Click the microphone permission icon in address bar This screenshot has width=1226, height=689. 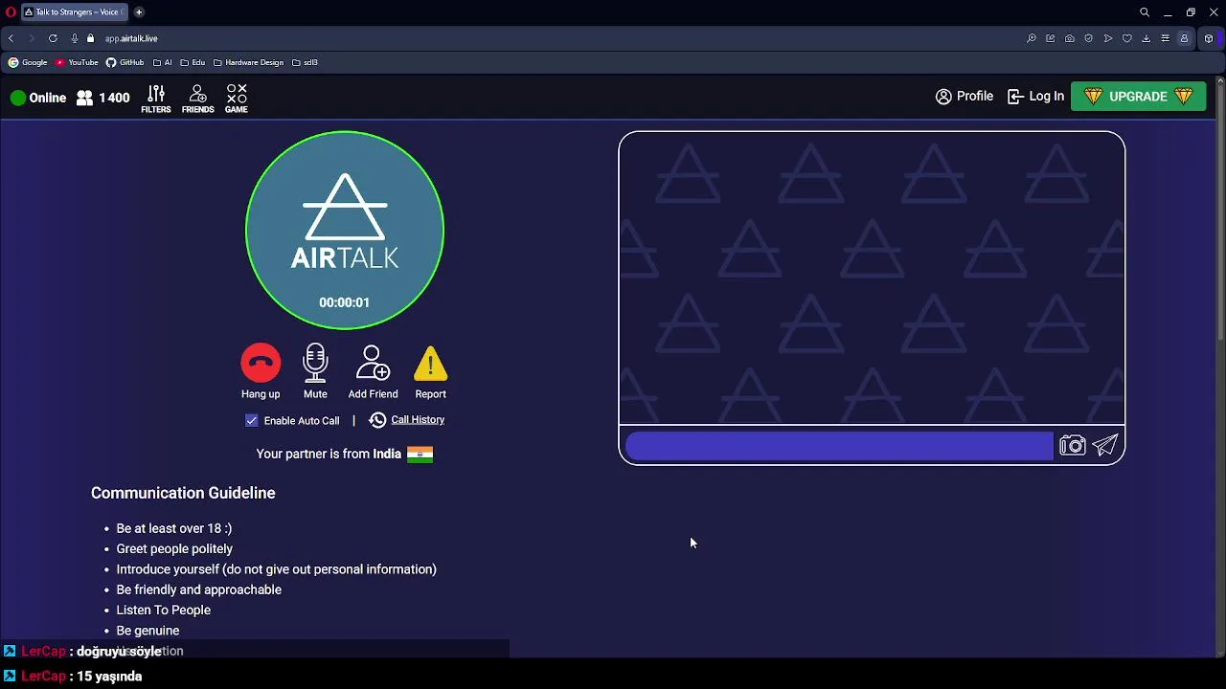(75, 38)
